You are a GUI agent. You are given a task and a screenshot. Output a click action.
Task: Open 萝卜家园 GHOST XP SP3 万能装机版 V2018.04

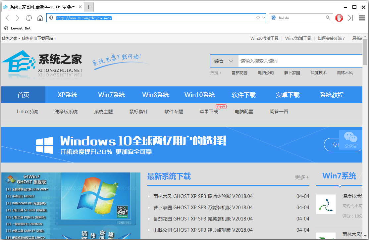click(203, 208)
